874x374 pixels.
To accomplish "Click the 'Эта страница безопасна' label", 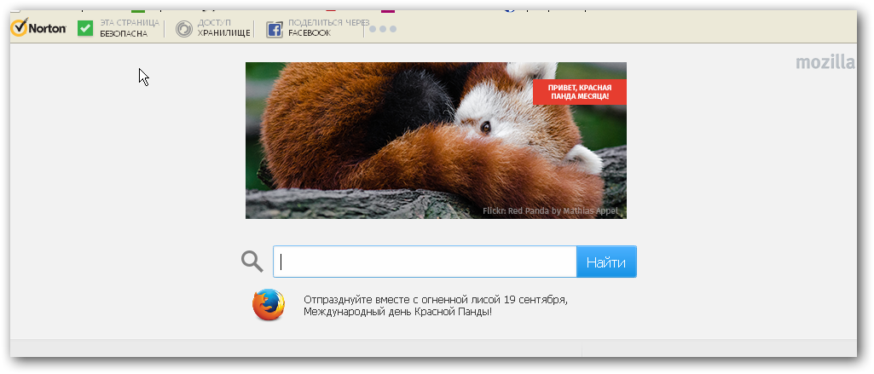I will coord(130,28).
